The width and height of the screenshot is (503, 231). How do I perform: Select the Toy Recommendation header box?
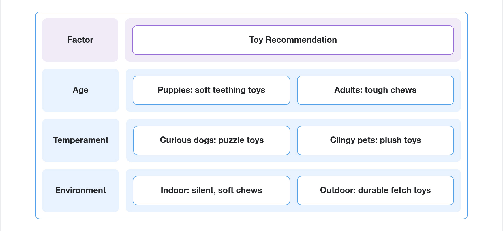293,40
